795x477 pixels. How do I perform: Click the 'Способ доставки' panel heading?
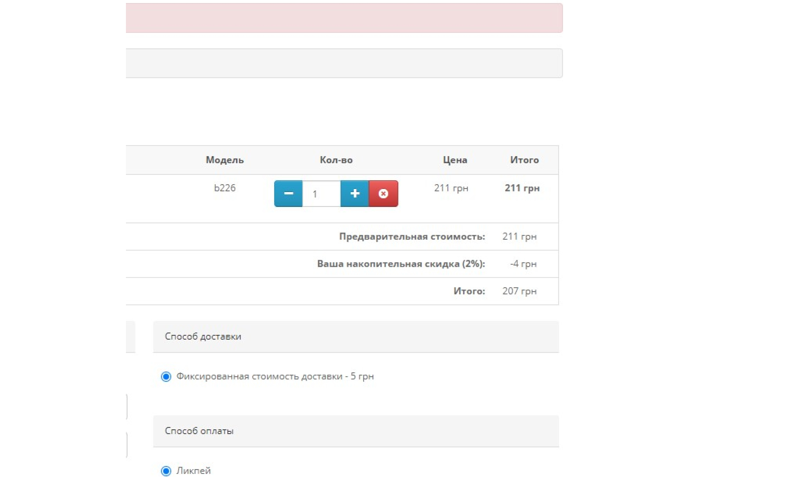pyautogui.click(x=203, y=336)
